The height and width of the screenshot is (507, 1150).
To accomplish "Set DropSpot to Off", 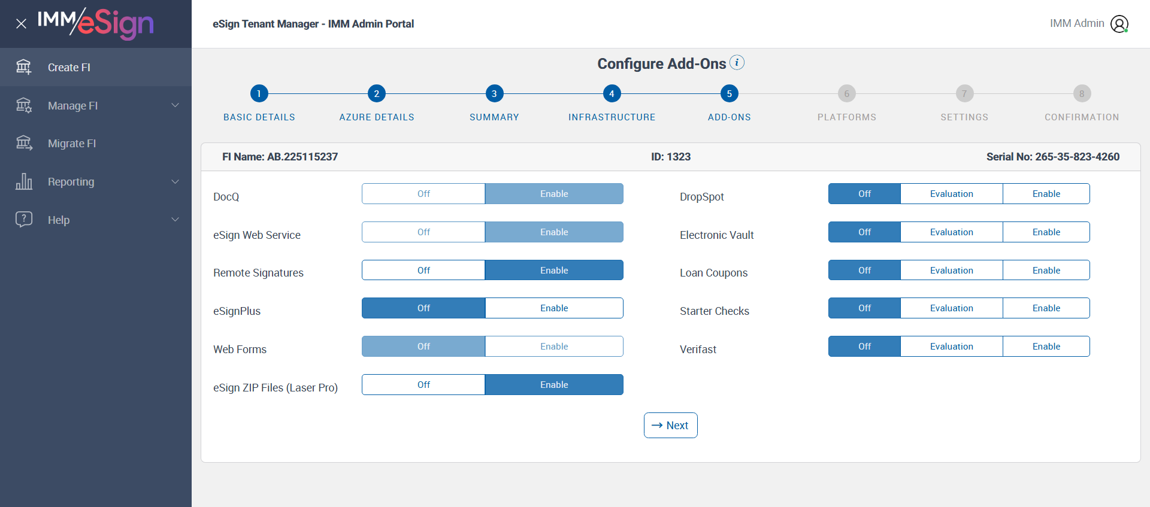I will (x=864, y=194).
